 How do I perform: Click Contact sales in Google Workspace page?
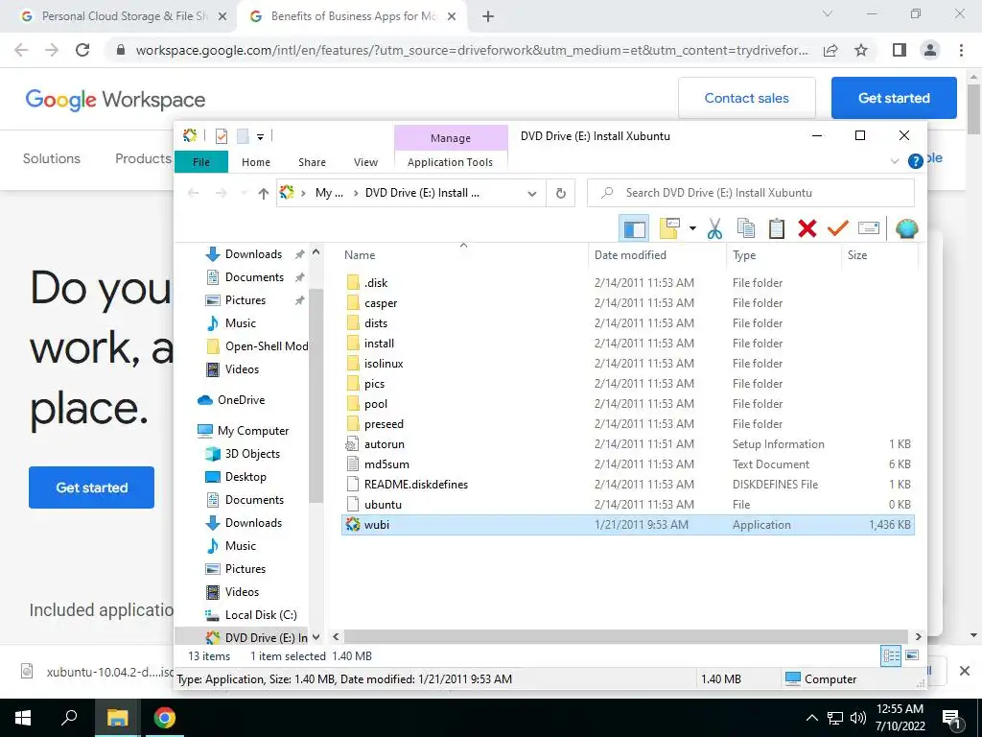pos(746,98)
